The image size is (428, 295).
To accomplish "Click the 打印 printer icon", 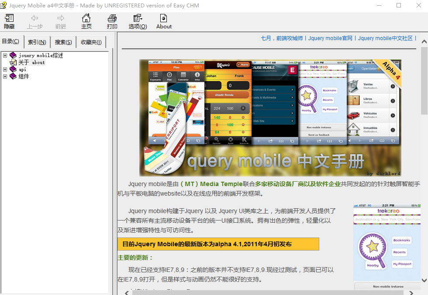I will click(x=112, y=19).
